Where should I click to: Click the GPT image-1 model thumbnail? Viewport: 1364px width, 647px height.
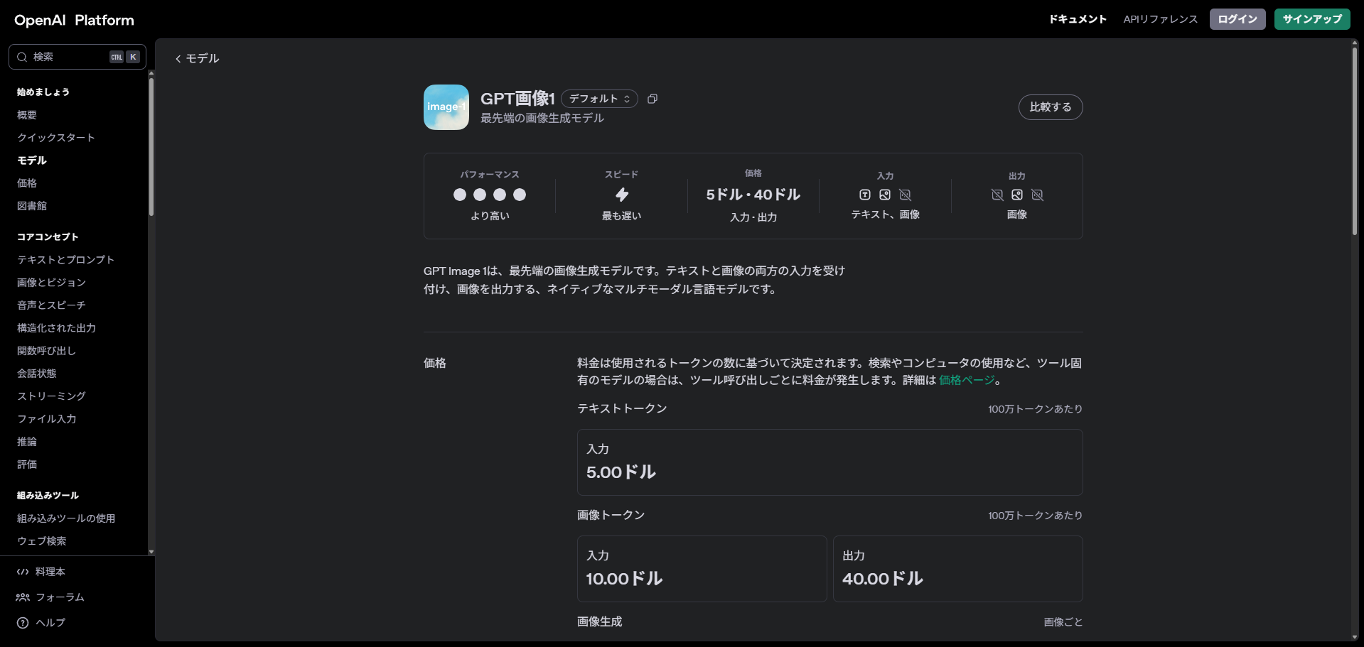[446, 107]
